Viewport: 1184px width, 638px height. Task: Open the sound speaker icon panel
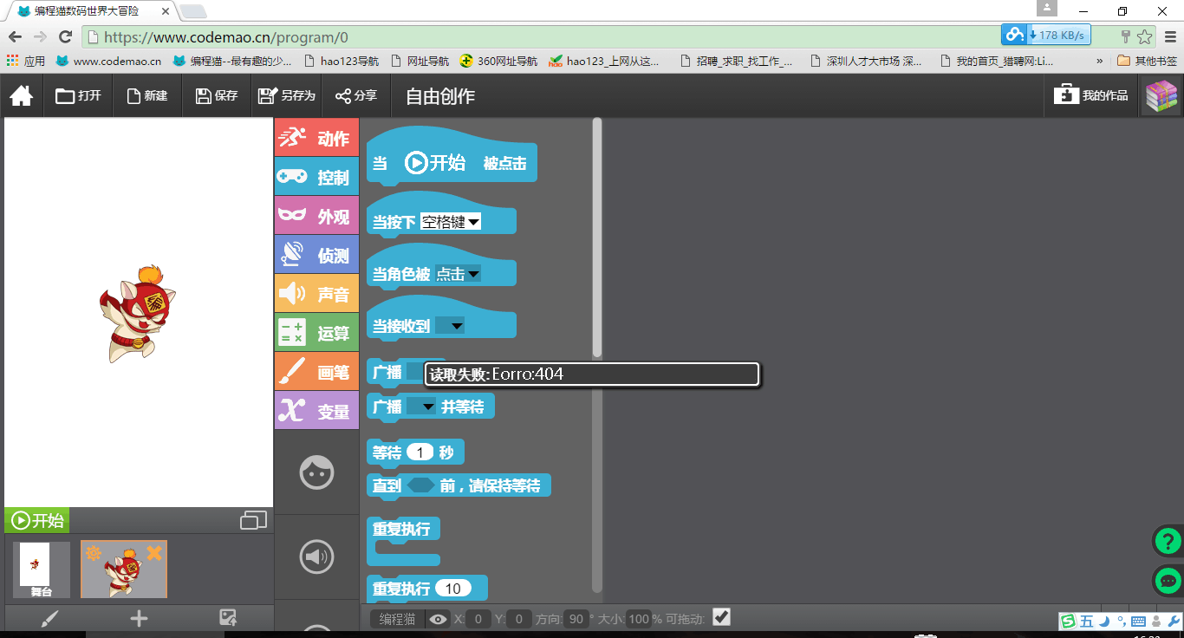point(316,557)
